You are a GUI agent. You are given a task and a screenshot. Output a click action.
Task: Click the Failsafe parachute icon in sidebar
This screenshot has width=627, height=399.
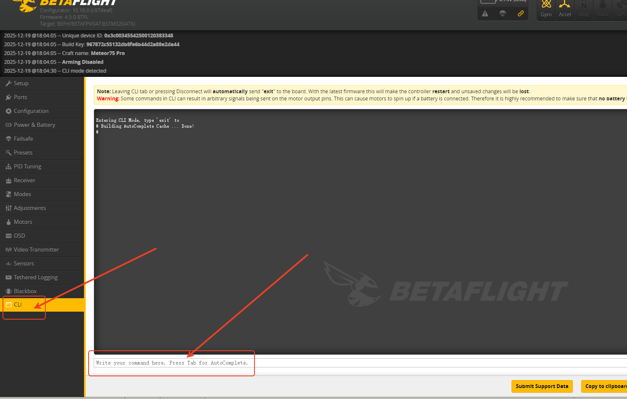[8, 139]
